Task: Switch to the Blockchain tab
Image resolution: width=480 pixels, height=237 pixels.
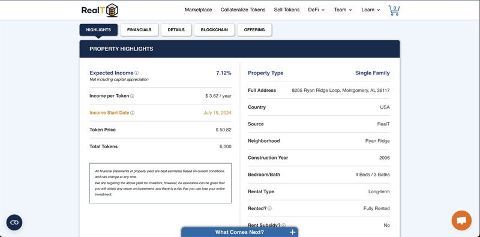Action: point(214,30)
